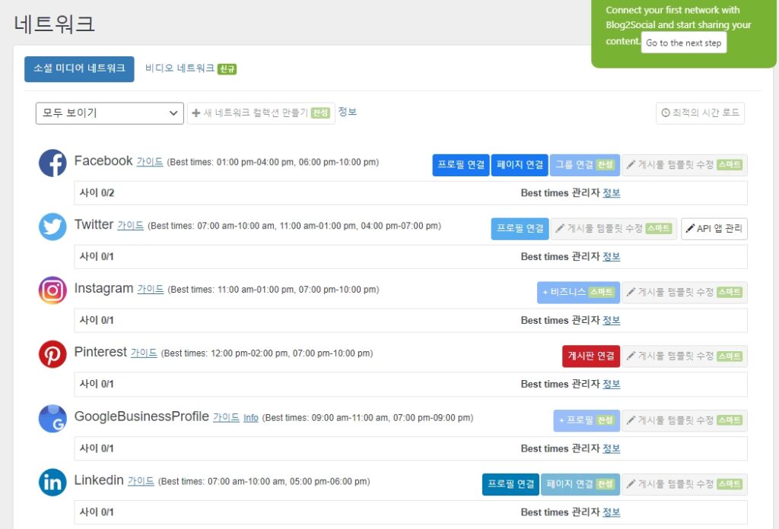Open the Facebook 가이드 link

click(x=150, y=162)
